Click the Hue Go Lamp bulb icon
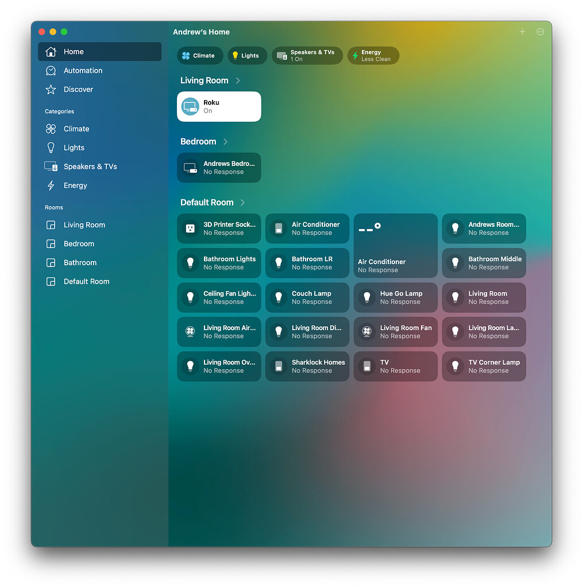This screenshot has height=588, width=583. [x=367, y=297]
